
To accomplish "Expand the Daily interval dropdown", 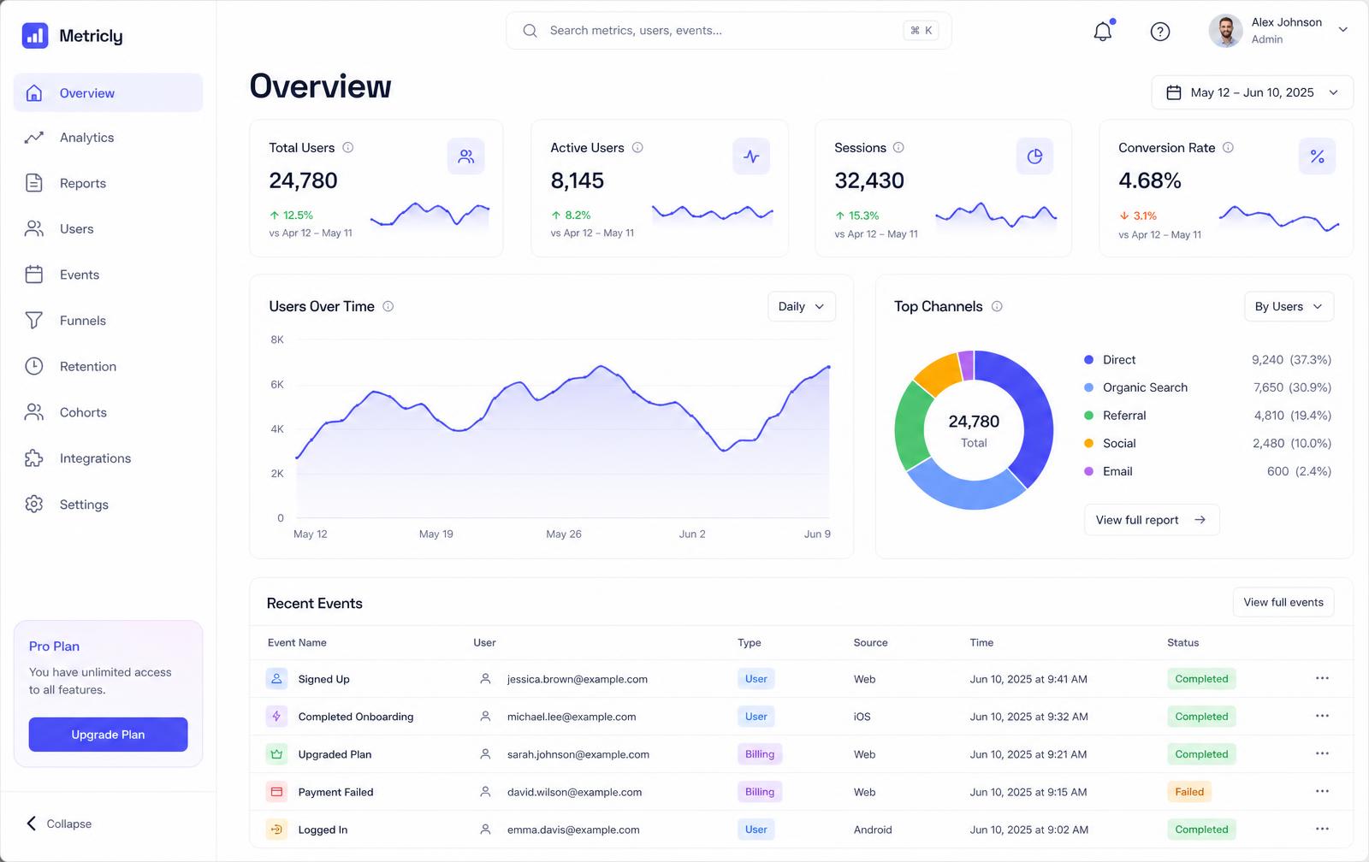I will pyautogui.click(x=801, y=306).
